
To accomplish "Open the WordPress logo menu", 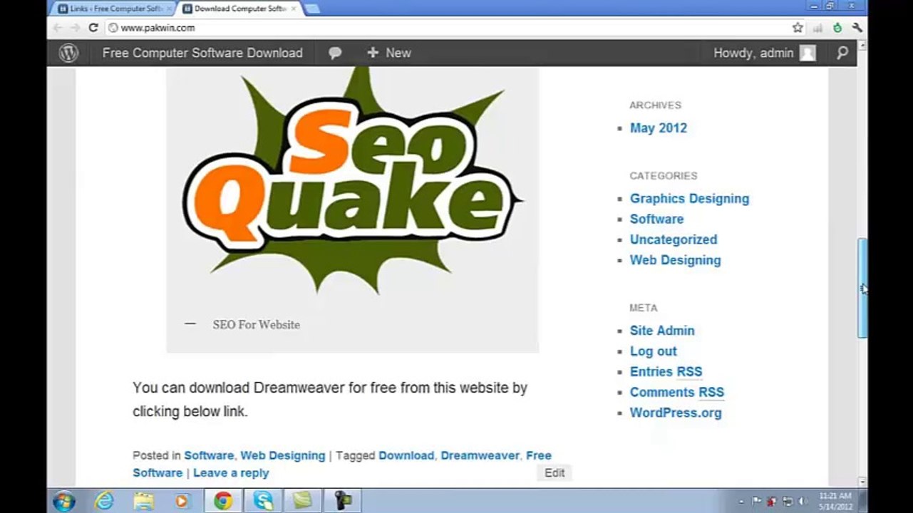I will tap(68, 53).
